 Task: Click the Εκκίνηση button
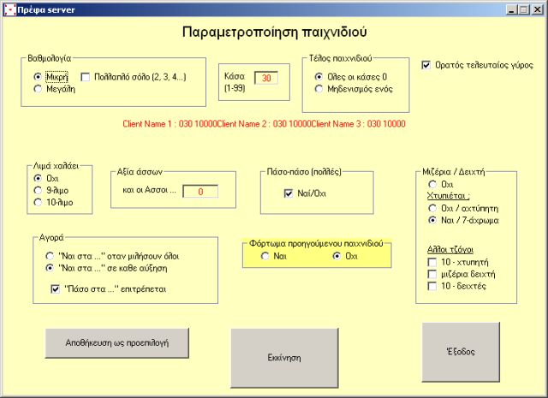(284, 358)
